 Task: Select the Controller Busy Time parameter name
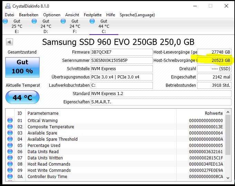(47, 177)
